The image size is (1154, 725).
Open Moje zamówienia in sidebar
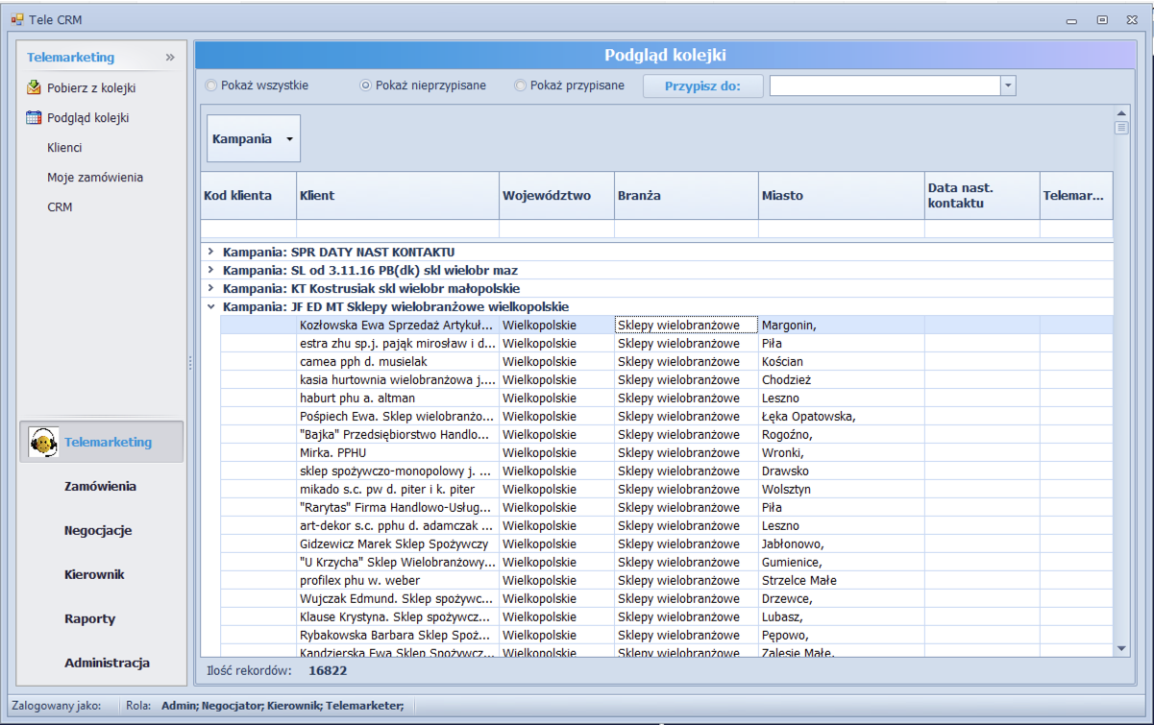click(x=95, y=178)
